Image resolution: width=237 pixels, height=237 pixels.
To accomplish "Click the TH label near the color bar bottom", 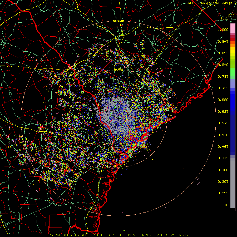I will [x=226, y=205].
